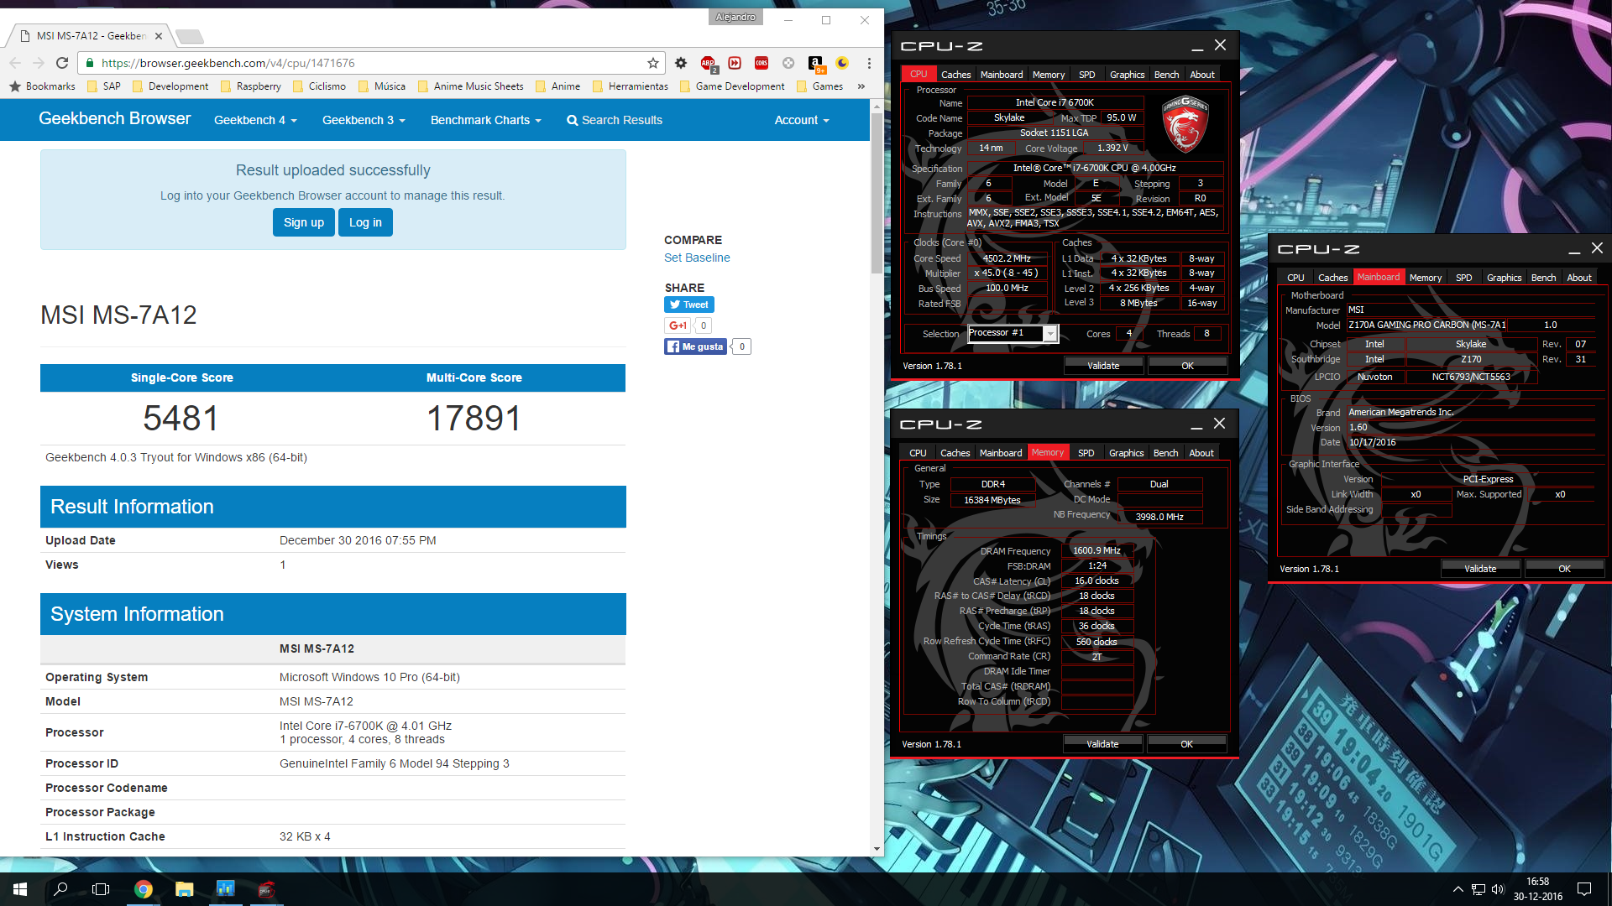Open the CPU-Z taskbar icon
Screen dimensions: 1612x906
(x=266, y=889)
